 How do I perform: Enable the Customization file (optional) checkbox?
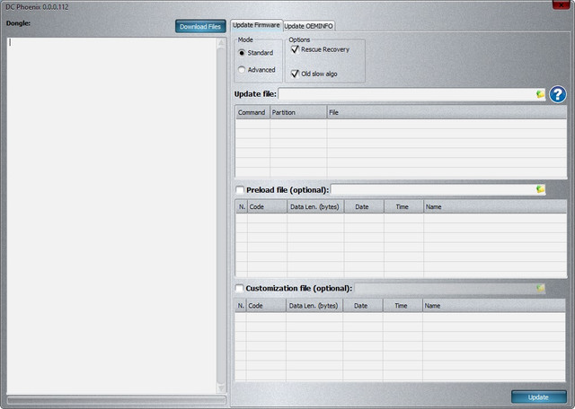click(x=240, y=289)
